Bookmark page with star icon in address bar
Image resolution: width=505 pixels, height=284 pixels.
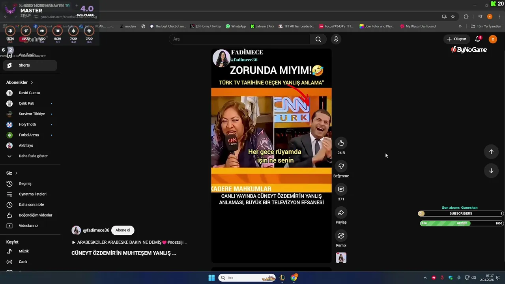453,17
